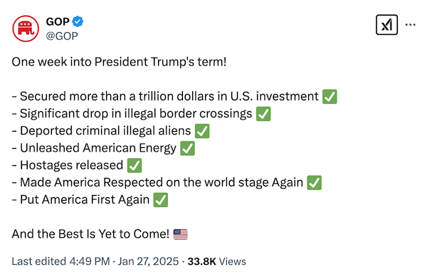This screenshot has height=279, width=427.
Task: Open the Grok xAI icon button
Action: pyautogui.click(x=386, y=25)
